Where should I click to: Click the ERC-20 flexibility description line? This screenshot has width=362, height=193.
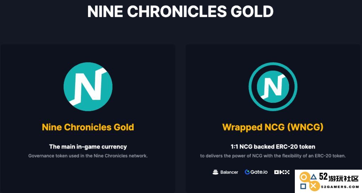(x=273, y=156)
